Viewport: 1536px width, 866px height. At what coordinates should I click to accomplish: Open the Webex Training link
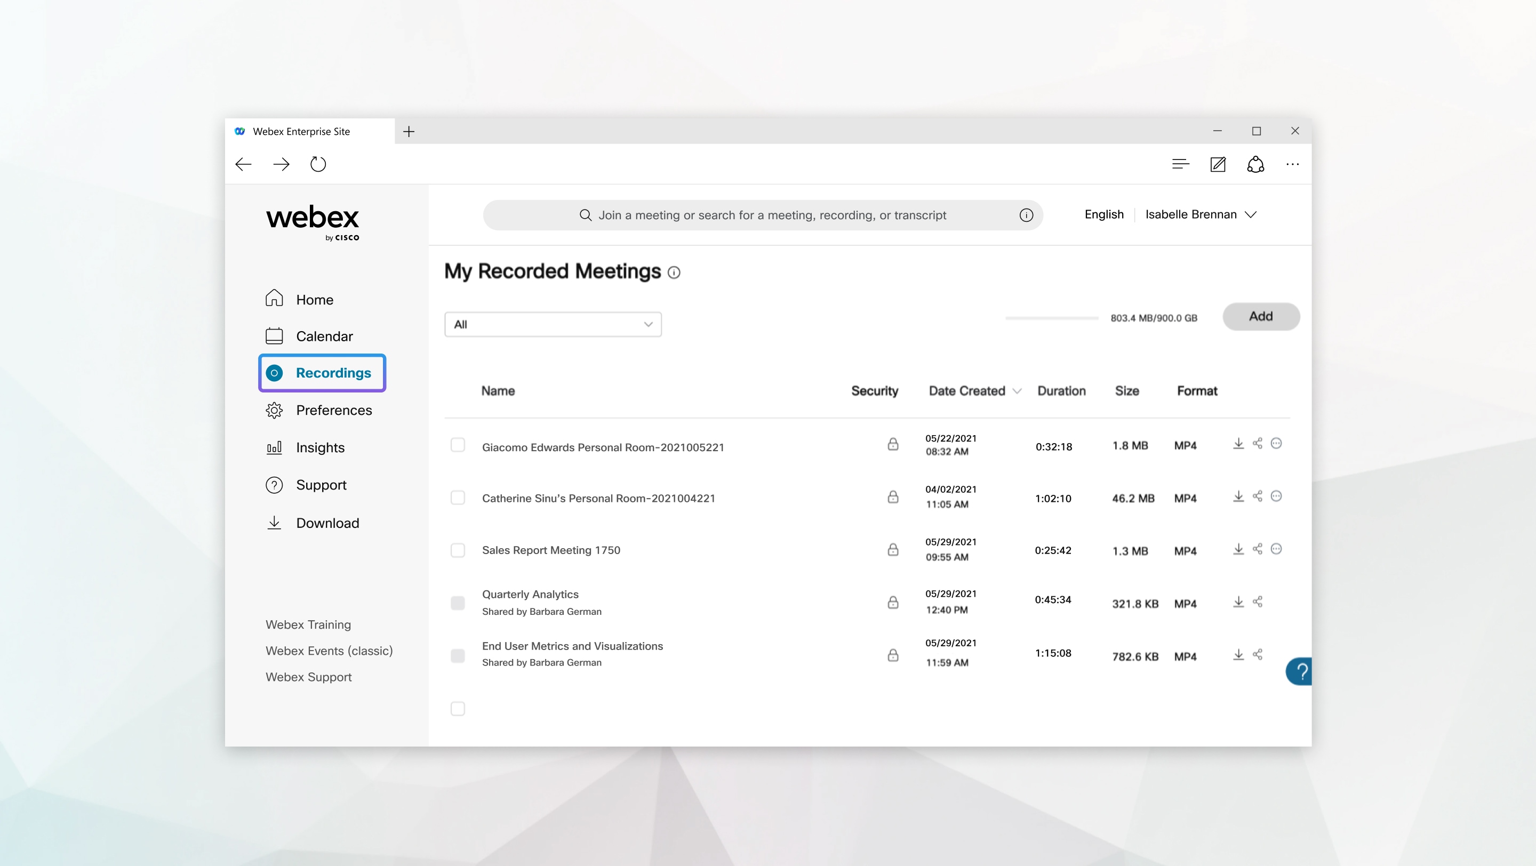(x=308, y=624)
